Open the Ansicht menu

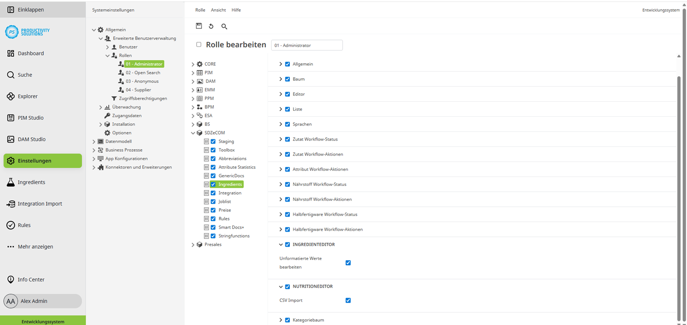pos(218,10)
